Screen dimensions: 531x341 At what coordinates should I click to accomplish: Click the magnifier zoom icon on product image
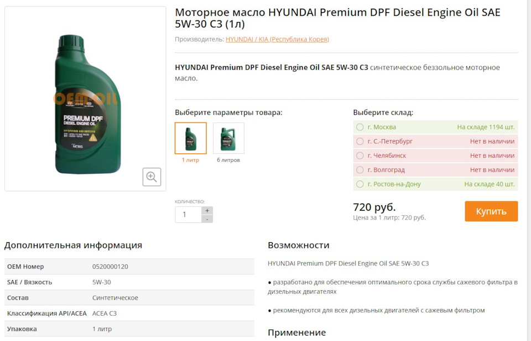(152, 177)
